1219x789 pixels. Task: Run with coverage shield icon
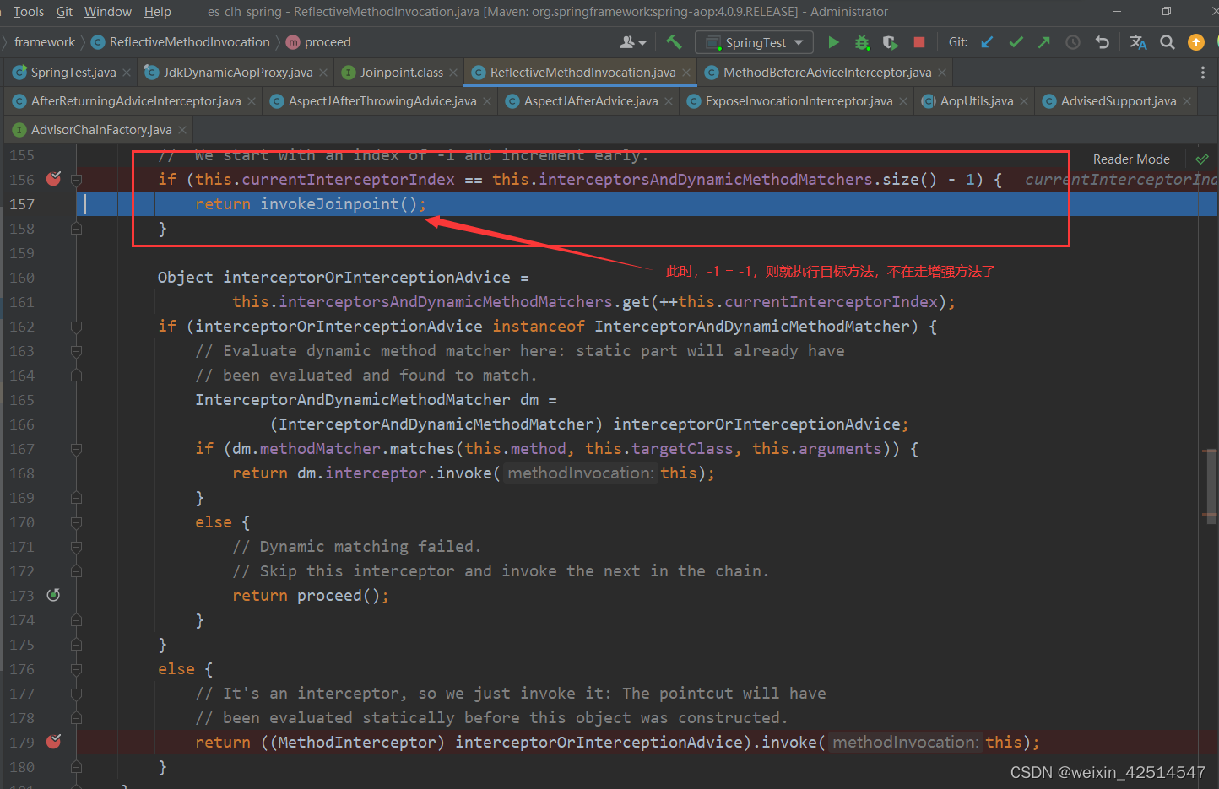pyautogui.click(x=891, y=42)
